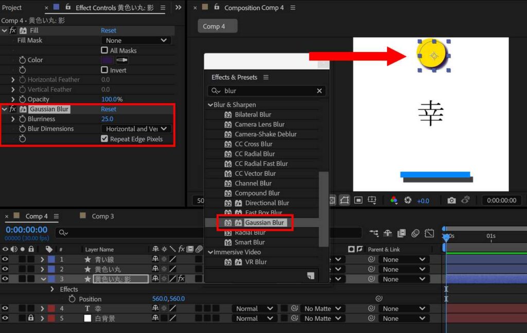Reset the Fill effect
Image resolution: width=527 pixels, height=333 pixels.
tap(109, 30)
